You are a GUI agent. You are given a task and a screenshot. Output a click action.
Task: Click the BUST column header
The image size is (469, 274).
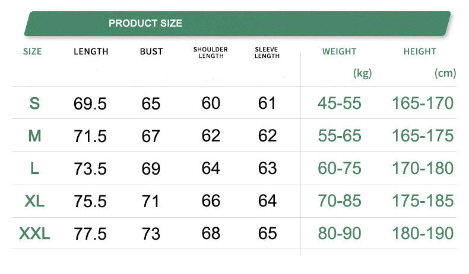coord(151,51)
